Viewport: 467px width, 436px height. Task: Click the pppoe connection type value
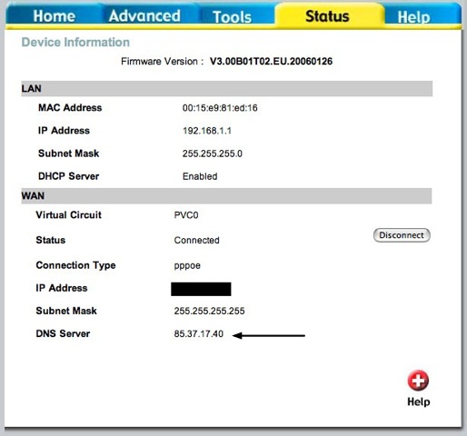(187, 265)
